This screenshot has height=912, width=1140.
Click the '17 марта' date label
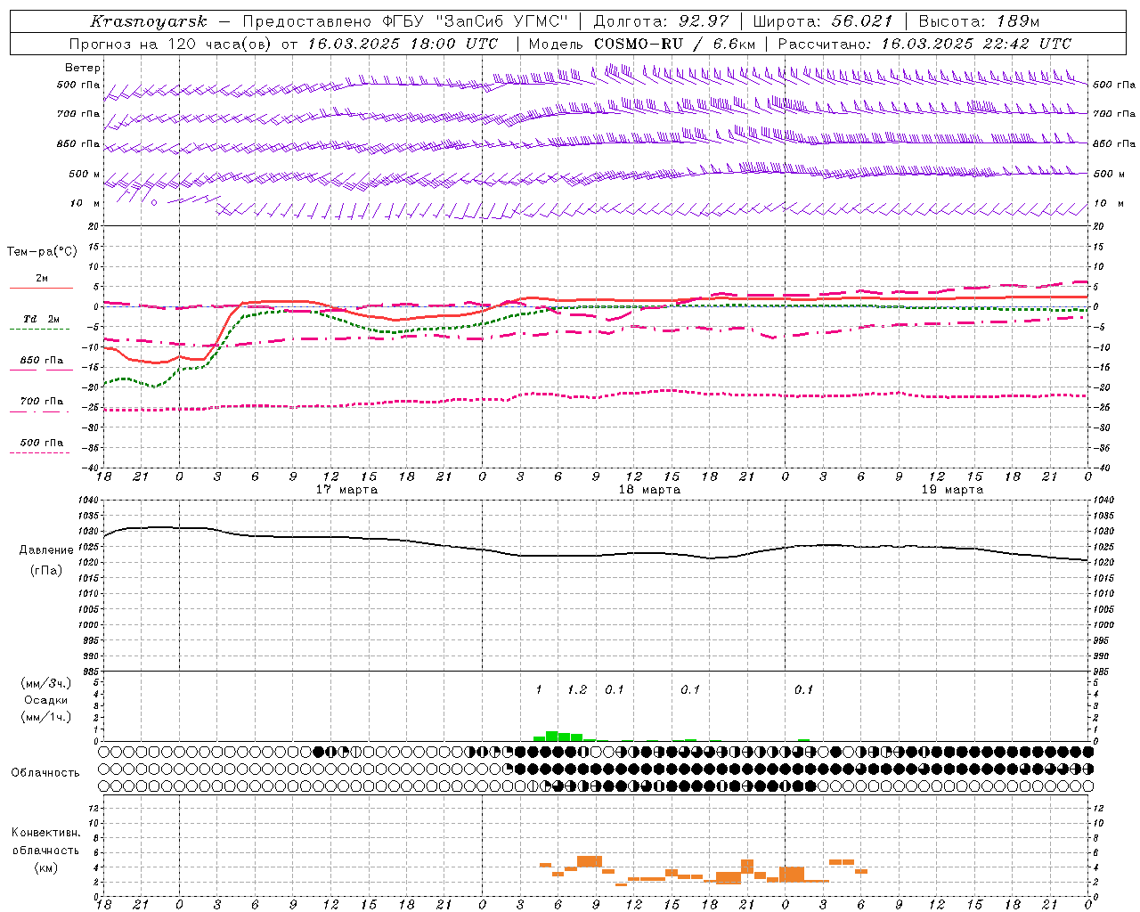(x=347, y=490)
